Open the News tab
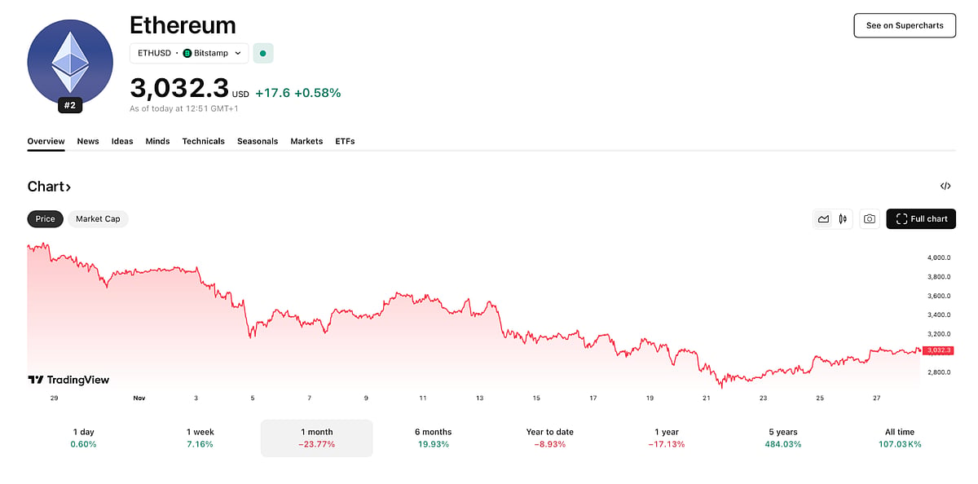 click(88, 141)
